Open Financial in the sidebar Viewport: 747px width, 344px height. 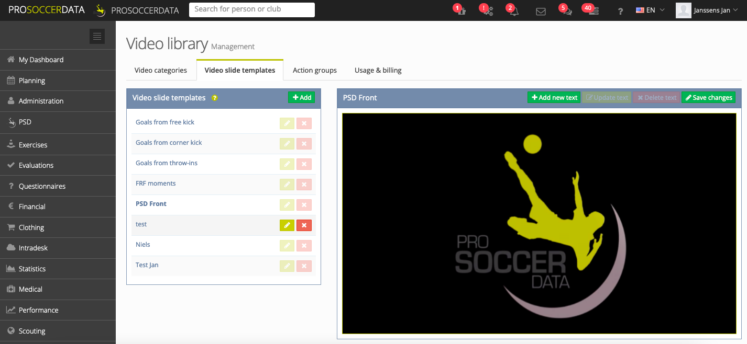[58, 207]
